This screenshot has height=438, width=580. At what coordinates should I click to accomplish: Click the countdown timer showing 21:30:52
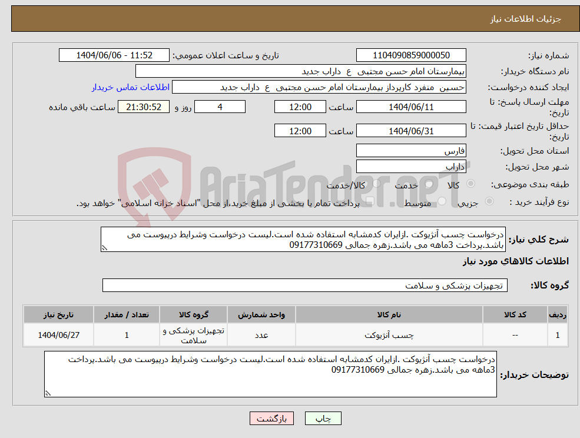tap(142, 107)
